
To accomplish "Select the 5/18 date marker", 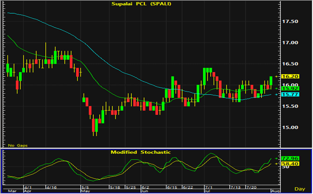I will coord(115,187).
